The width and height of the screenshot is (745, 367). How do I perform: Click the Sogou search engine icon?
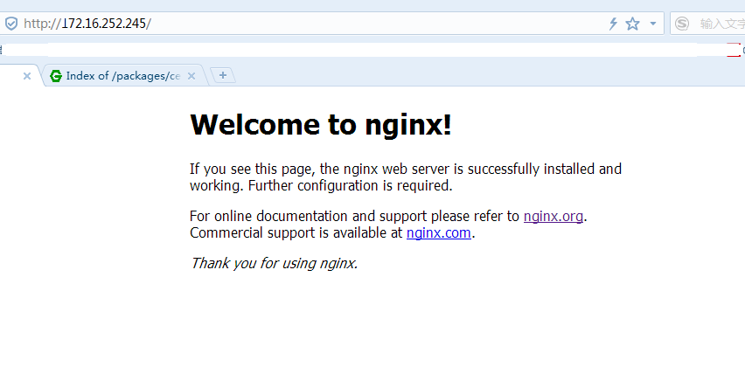(682, 24)
